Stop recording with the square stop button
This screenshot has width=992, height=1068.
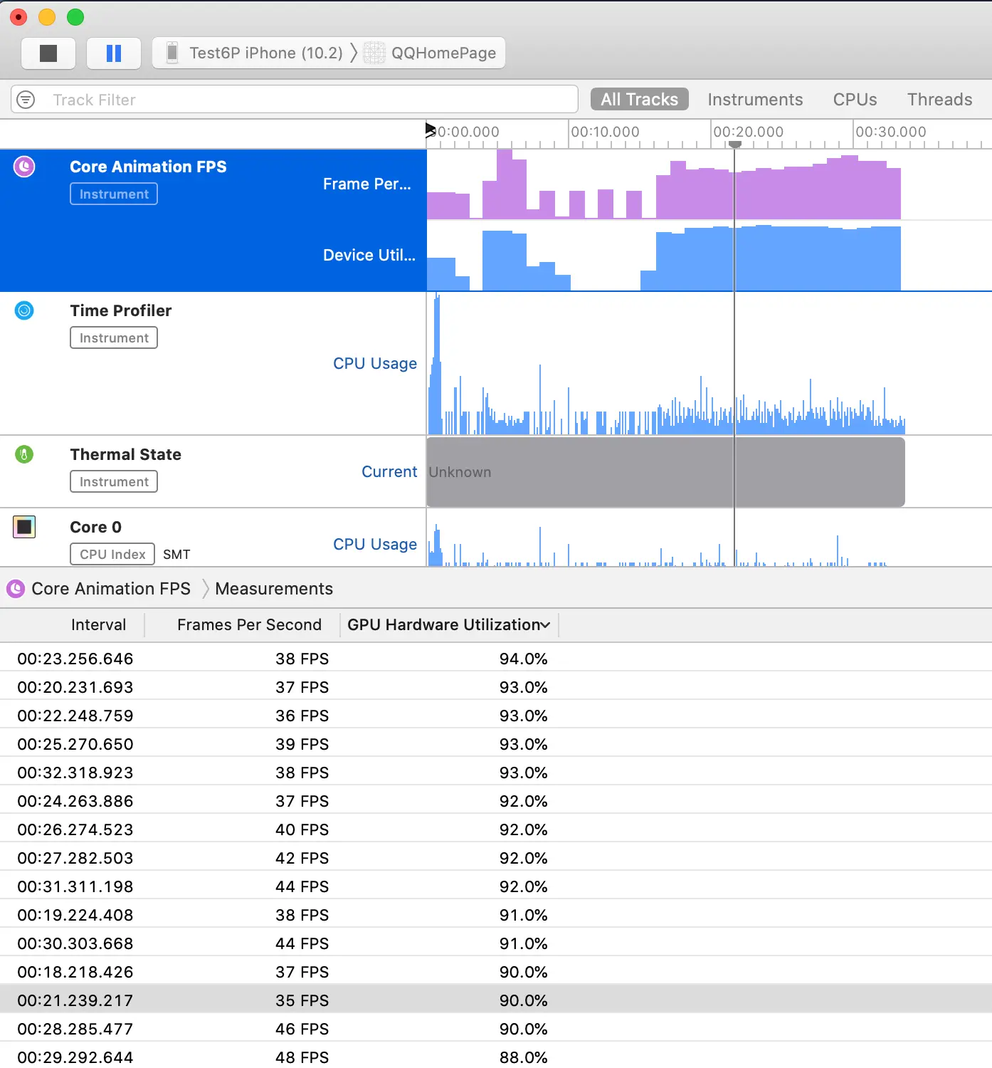point(48,53)
